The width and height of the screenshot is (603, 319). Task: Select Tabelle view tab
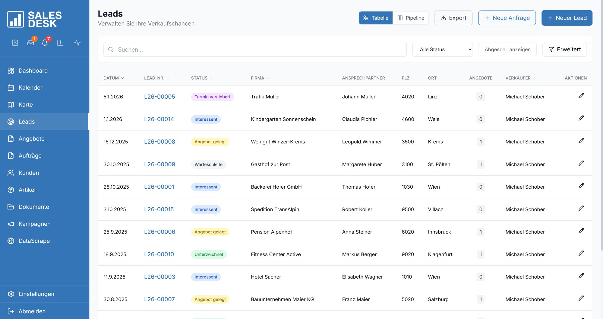pos(375,18)
